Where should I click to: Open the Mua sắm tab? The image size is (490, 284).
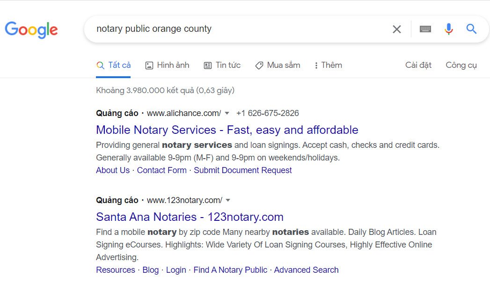[278, 66]
